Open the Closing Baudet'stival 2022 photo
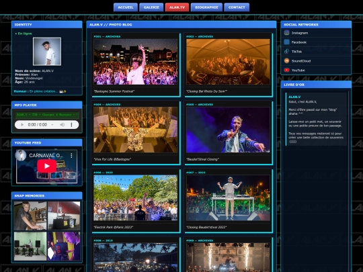Screen dimensions: 363x272 click(228, 197)
